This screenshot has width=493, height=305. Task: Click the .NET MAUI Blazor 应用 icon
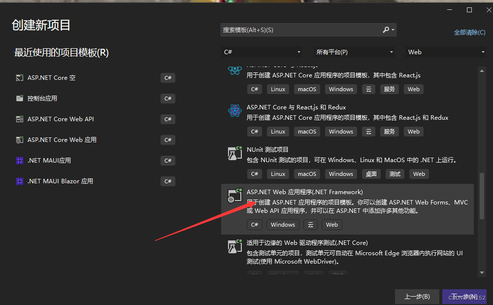pyautogui.click(x=20, y=181)
